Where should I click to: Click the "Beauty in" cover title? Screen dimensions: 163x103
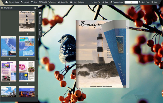(91, 24)
